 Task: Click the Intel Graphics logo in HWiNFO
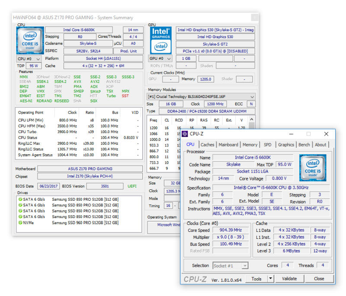click(x=160, y=40)
